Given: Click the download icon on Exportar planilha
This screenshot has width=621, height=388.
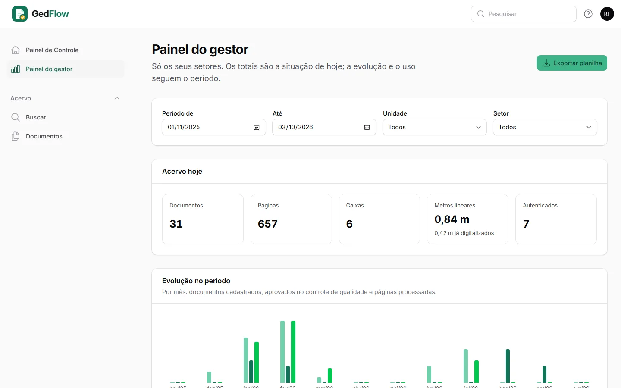Looking at the screenshot, I should click(x=546, y=63).
